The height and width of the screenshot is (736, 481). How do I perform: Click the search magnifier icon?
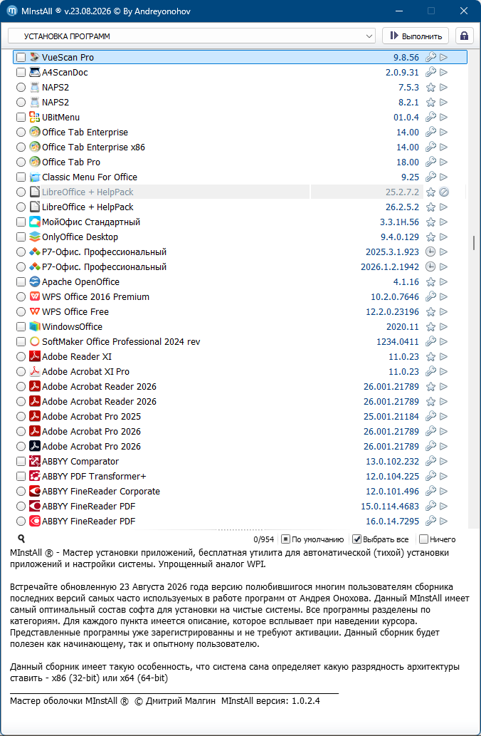tap(21, 539)
